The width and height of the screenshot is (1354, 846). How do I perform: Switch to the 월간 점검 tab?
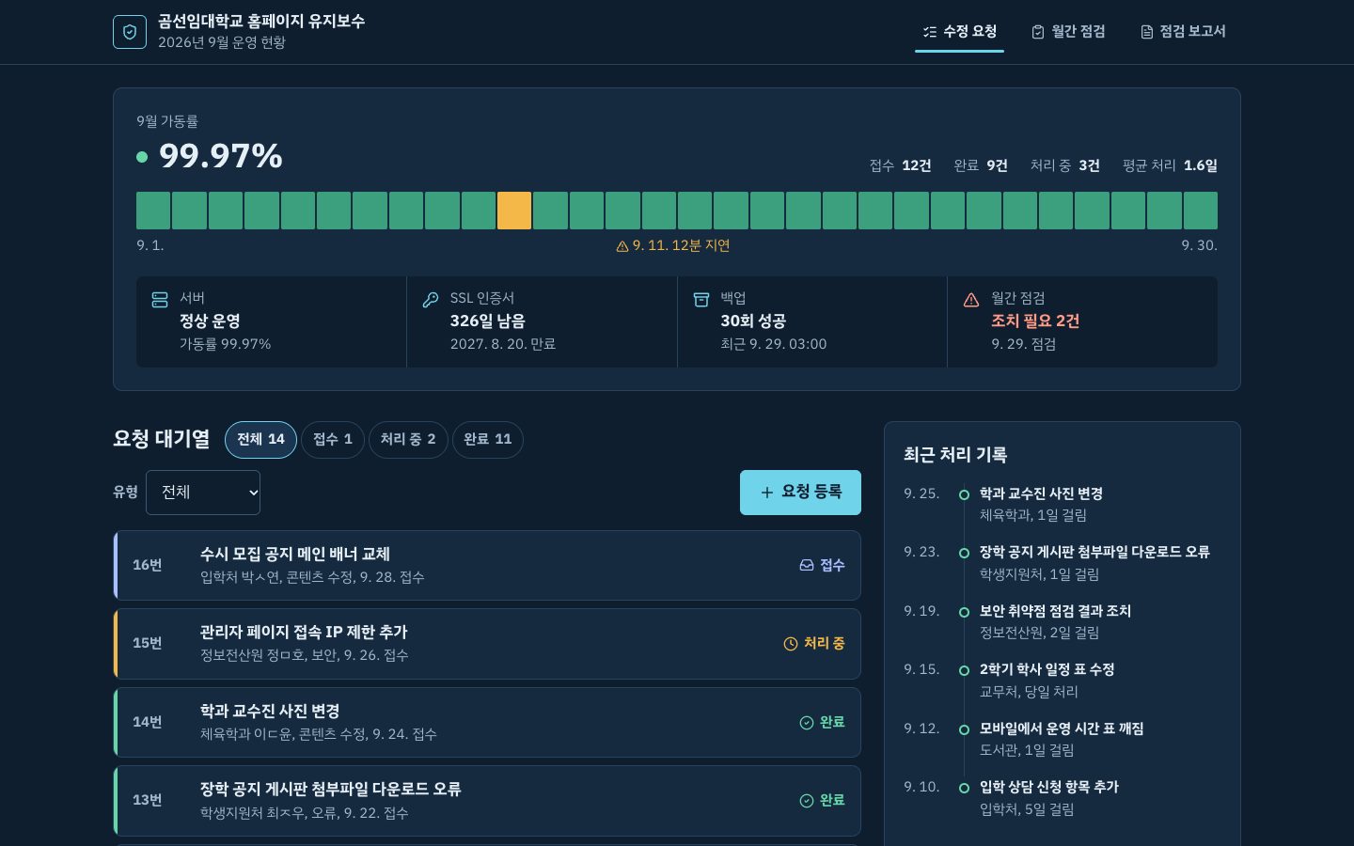(x=1068, y=32)
